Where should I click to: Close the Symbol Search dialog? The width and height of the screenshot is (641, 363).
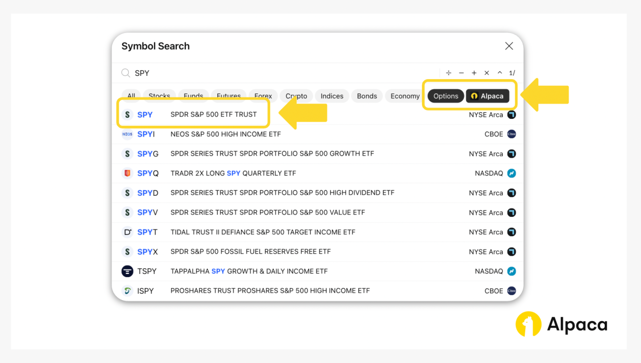click(x=509, y=46)
